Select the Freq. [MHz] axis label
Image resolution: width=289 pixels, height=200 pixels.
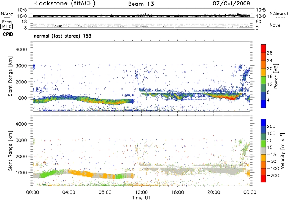[x=7, y=25]
